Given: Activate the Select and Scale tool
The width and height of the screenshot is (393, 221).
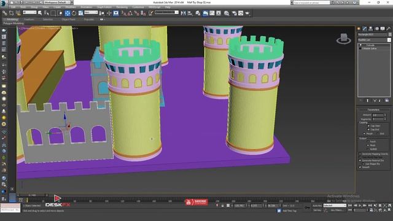Looking at the screenshot, I should [x=80, y=13].
